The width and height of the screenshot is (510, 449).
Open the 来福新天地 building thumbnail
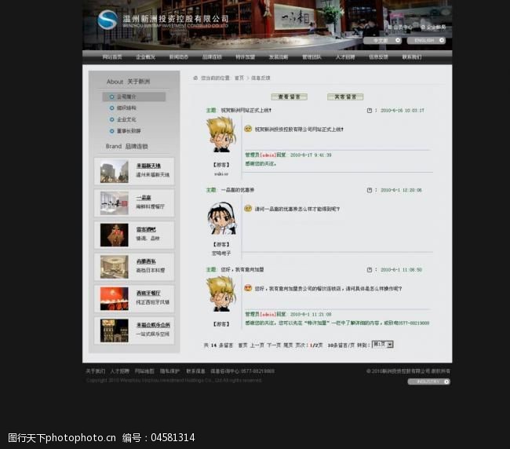click(x=115, y=171)
